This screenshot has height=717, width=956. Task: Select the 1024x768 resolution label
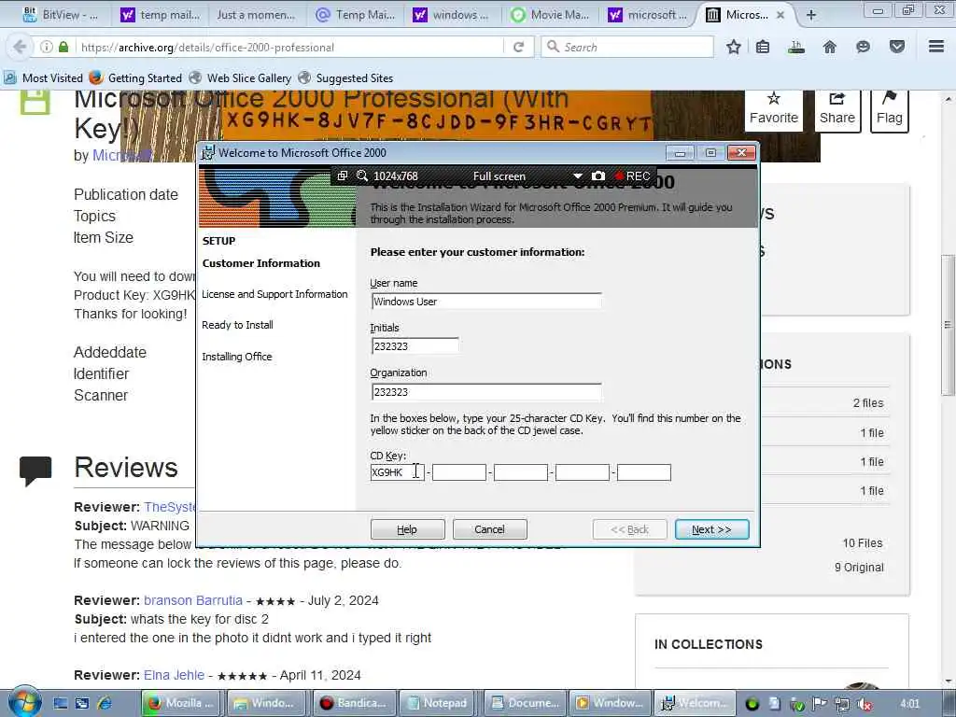point(396,176)
